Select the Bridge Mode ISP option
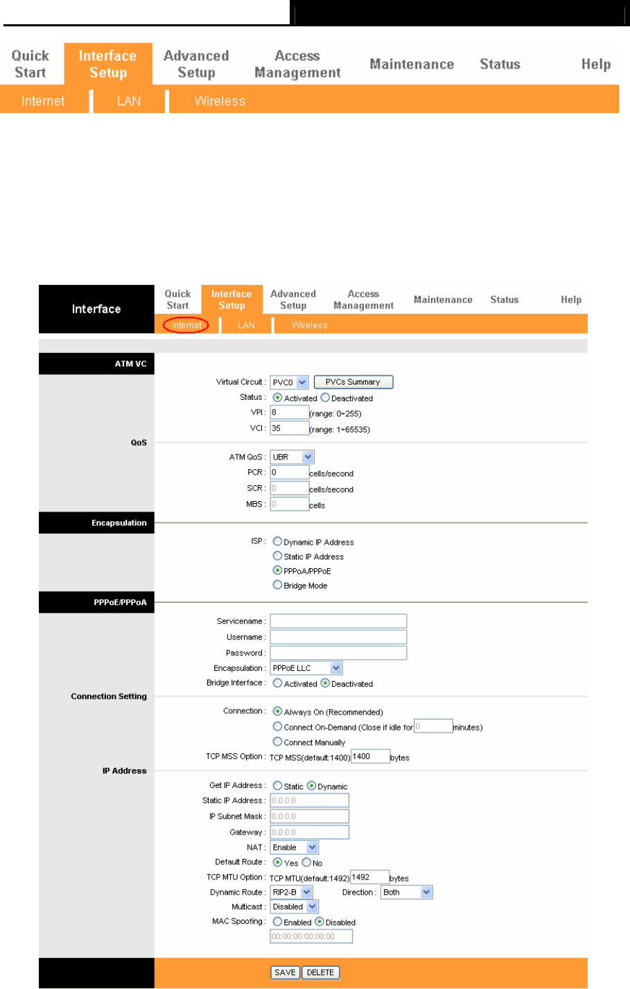 pos(277,585)
